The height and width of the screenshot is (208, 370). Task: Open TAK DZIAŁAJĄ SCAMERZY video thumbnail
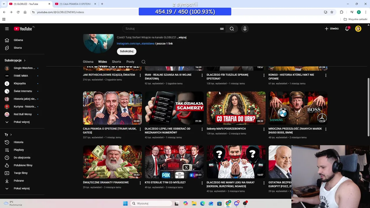[174, 108]
